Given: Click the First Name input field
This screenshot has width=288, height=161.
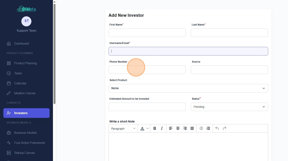Looking at the screenshot, I should [x=147, y=33].
